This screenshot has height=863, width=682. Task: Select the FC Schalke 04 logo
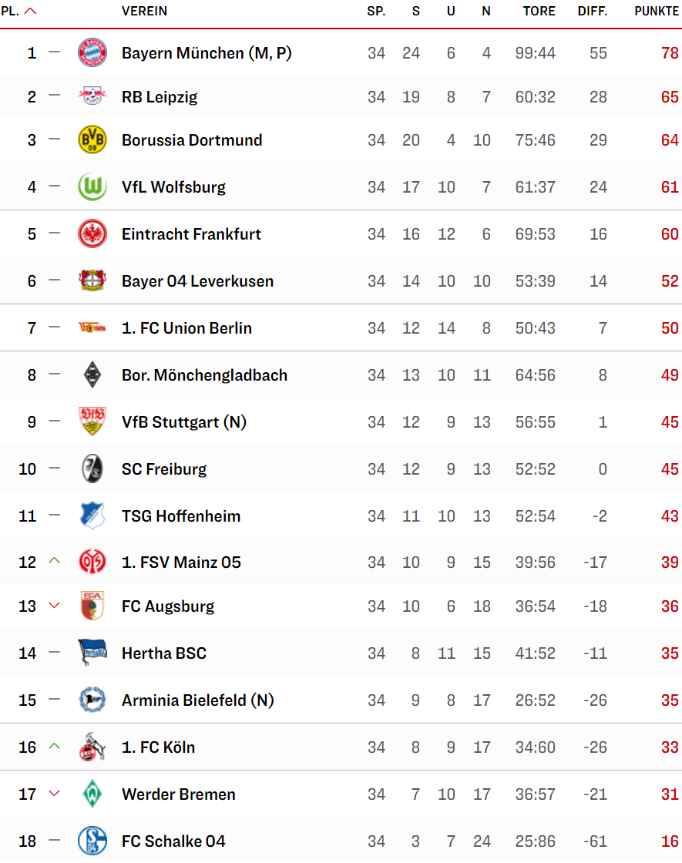click(92, 841)
